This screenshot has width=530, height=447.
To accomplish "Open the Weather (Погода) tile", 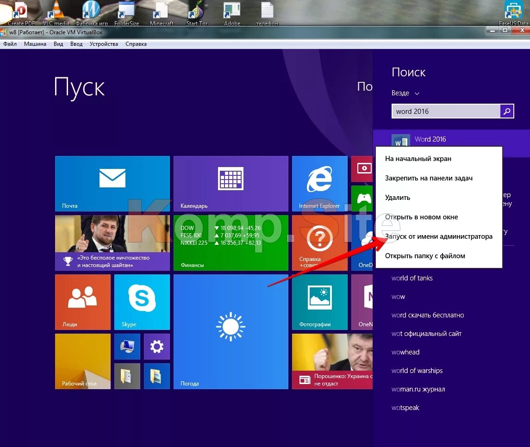I will [x=231, y=332].
